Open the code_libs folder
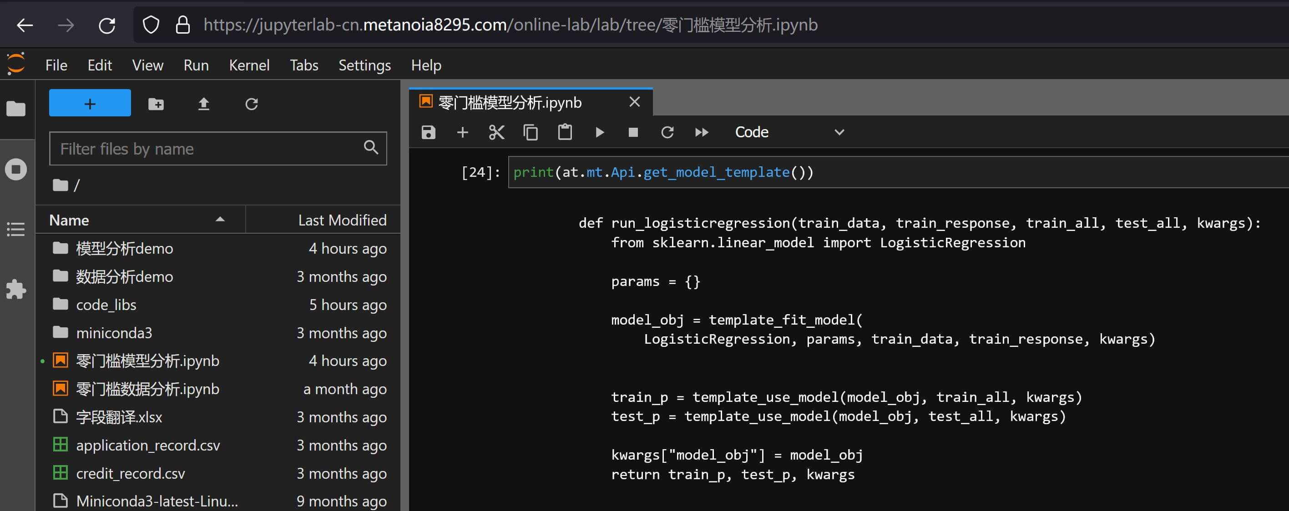The width and height of the screenshot is (1289, 511). 106,305
